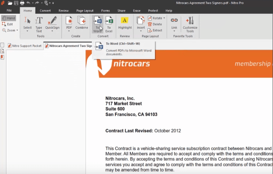Open the Rotate dropdown arrow
The image size is (273, 174).
[164, 18]
